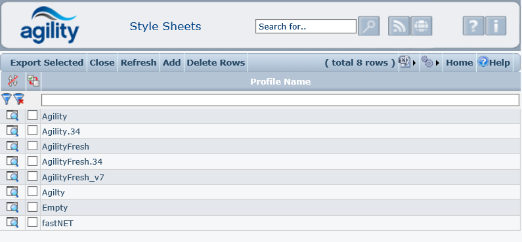Image resolution: width=522 pixels, height=242 pixels.
Task: Click the Search for.. input field
Action: [306, 26]
